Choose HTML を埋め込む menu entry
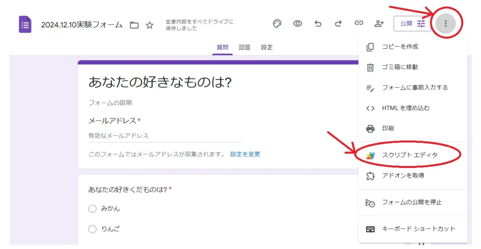 pyautogui.click(x=405, y=108)
